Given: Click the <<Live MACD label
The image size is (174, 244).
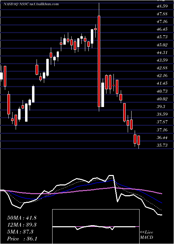Looking at the screenshot, I should click(147, 235).
